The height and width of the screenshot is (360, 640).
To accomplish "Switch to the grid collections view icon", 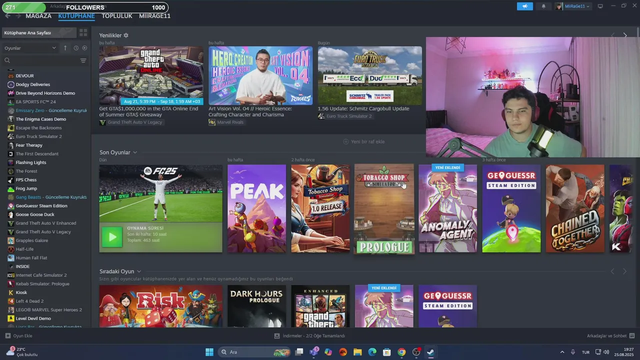I will [83, 32].
